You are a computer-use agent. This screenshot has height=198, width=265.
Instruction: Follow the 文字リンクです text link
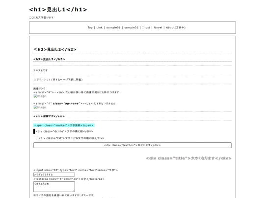(x=42, y=80)
